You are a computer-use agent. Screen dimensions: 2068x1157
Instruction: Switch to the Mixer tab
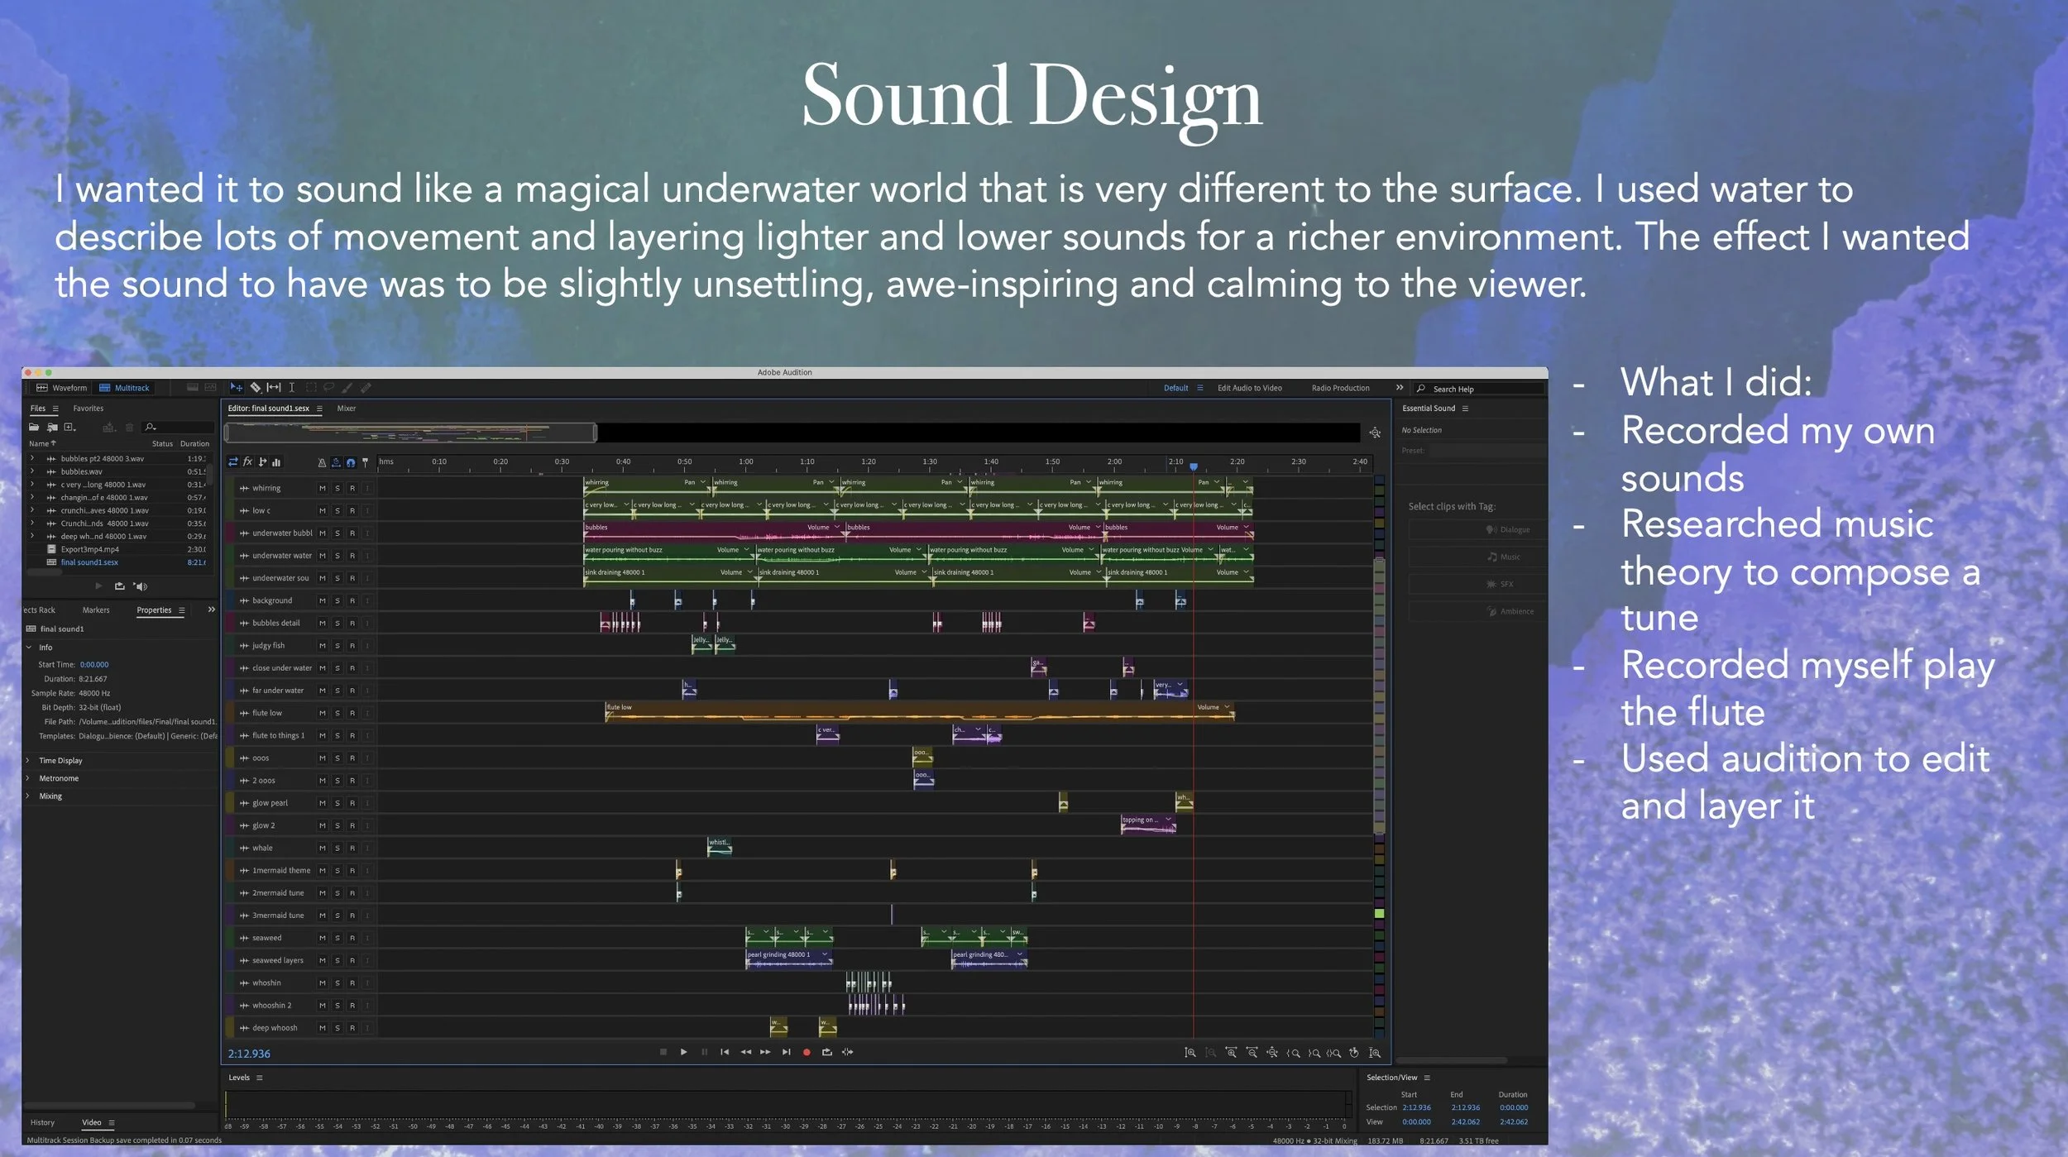click(346, 409)
